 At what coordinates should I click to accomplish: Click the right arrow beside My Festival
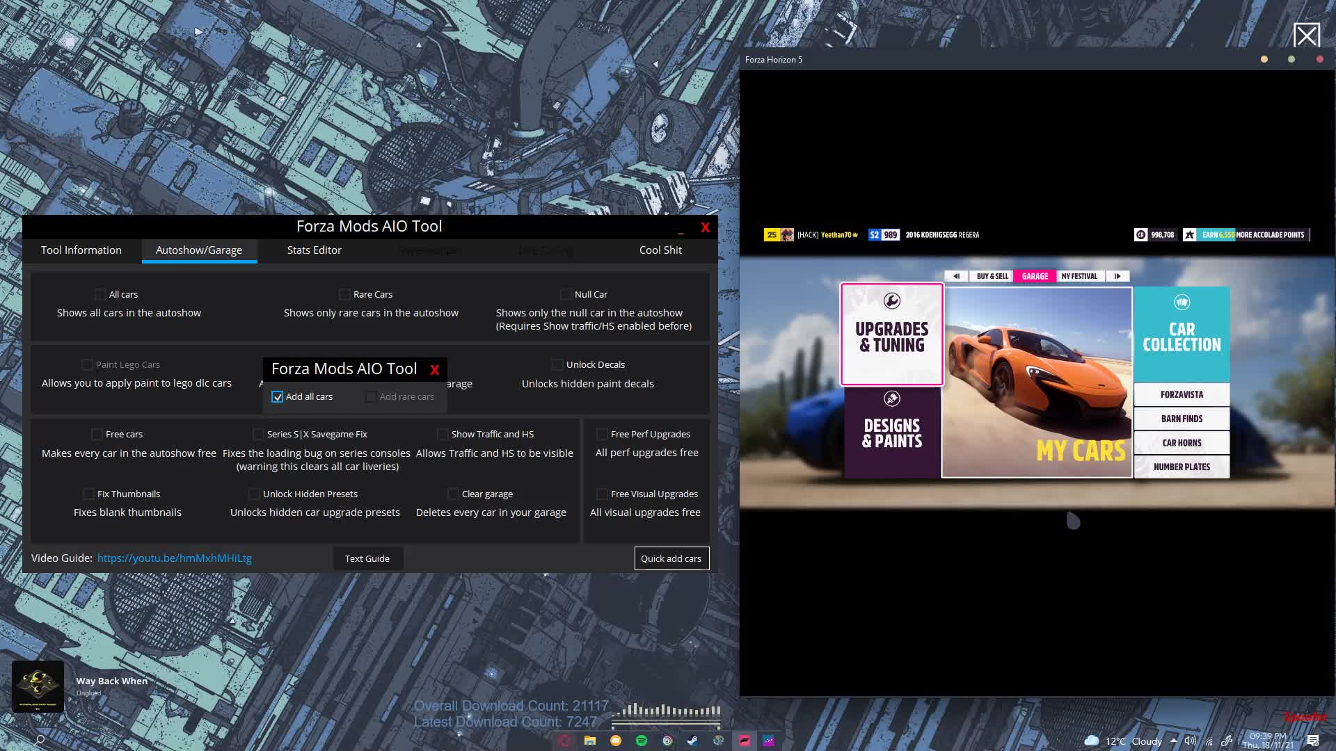click(1118, 276)
